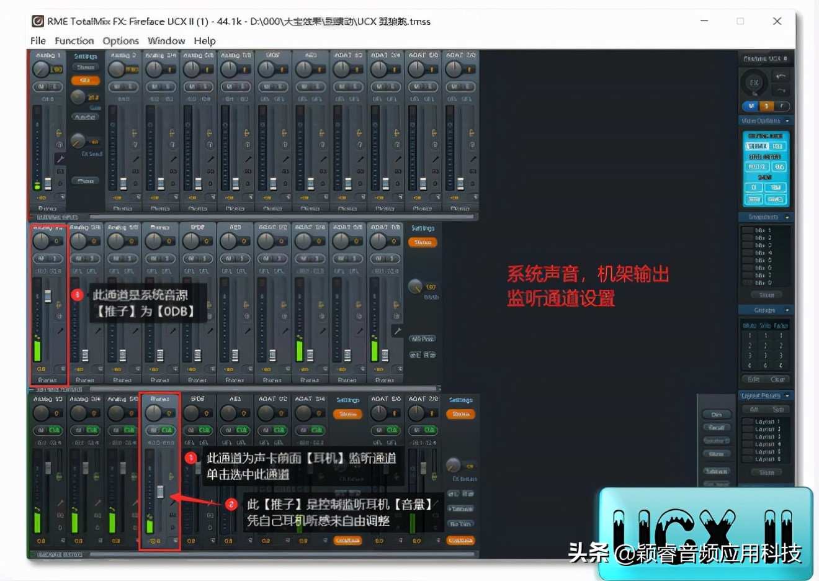Mute the Analog 1 input channel

(x=42, y=87)
